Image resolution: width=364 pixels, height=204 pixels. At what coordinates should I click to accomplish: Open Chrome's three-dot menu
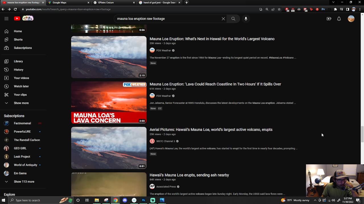click(360, 9)
